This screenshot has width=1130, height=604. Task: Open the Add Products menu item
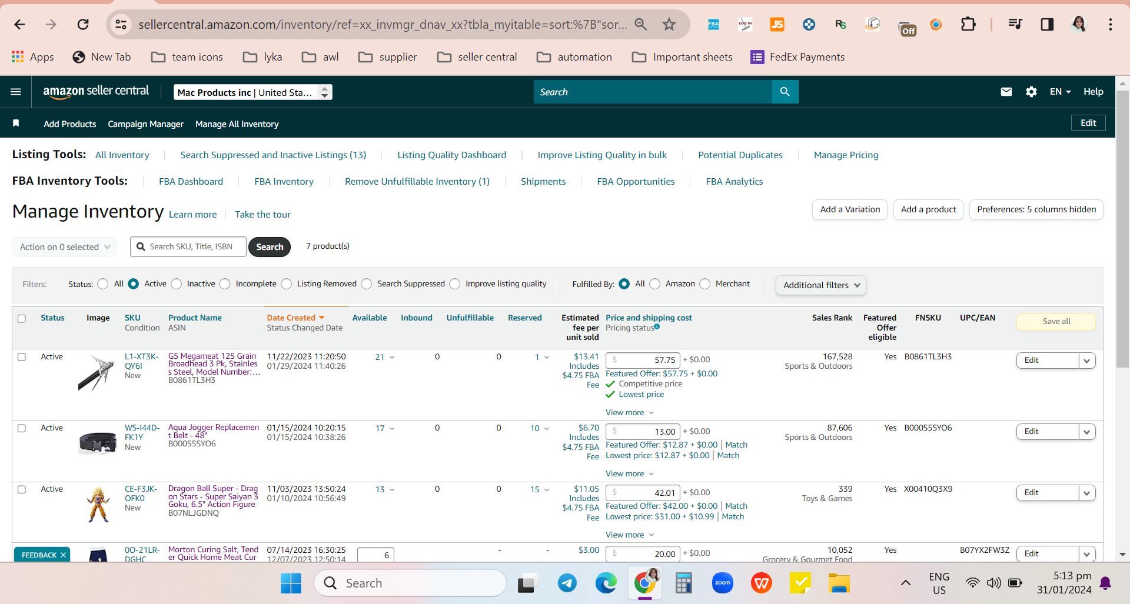(70, 124)
